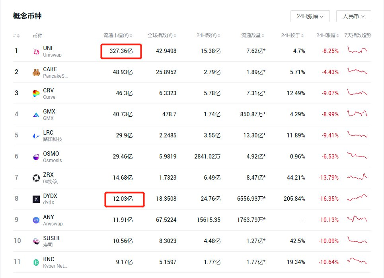
Task: Sort by 24H涨幅 column header
Action: pos(327,35)
